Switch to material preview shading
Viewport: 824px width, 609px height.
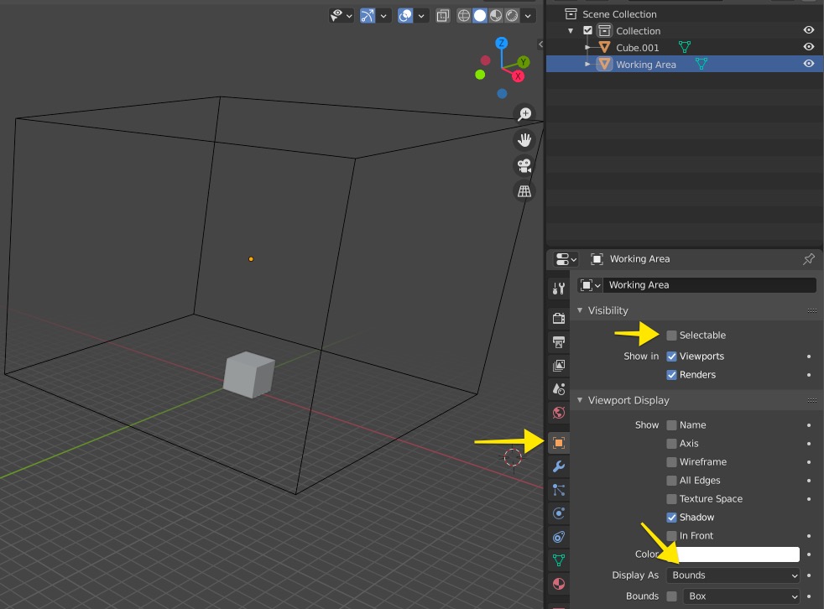pos(496,16)
